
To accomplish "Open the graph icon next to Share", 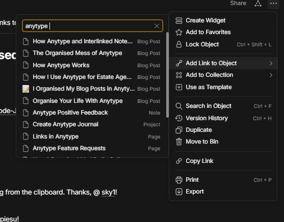I will tap(258, 3).
